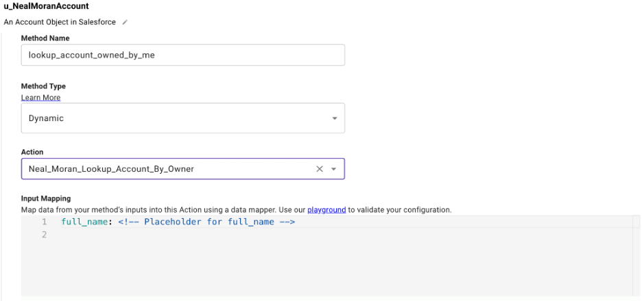The image size is (642, 301).
Task: Open the Action dropdown arrow
Action: pos(334,169)
